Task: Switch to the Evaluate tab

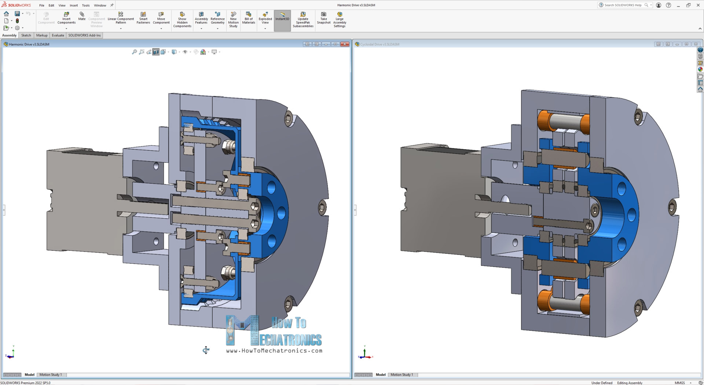Action: pos(58,36)
